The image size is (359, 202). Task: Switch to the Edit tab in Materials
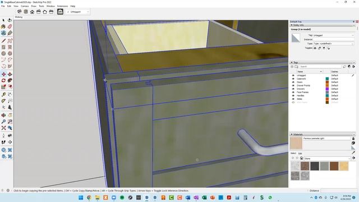coord(300,153)
